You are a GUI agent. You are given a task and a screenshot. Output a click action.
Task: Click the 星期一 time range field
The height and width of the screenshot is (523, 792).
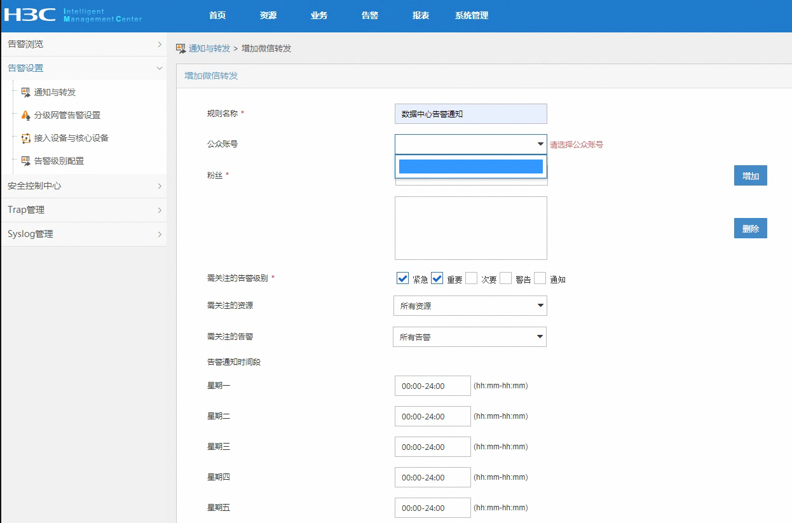tap(432, 386)
